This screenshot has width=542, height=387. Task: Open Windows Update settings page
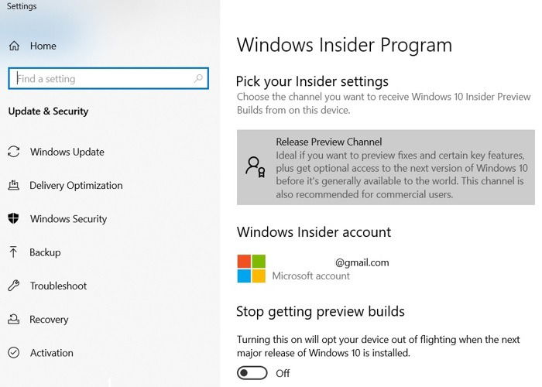(x=67, y=152)
